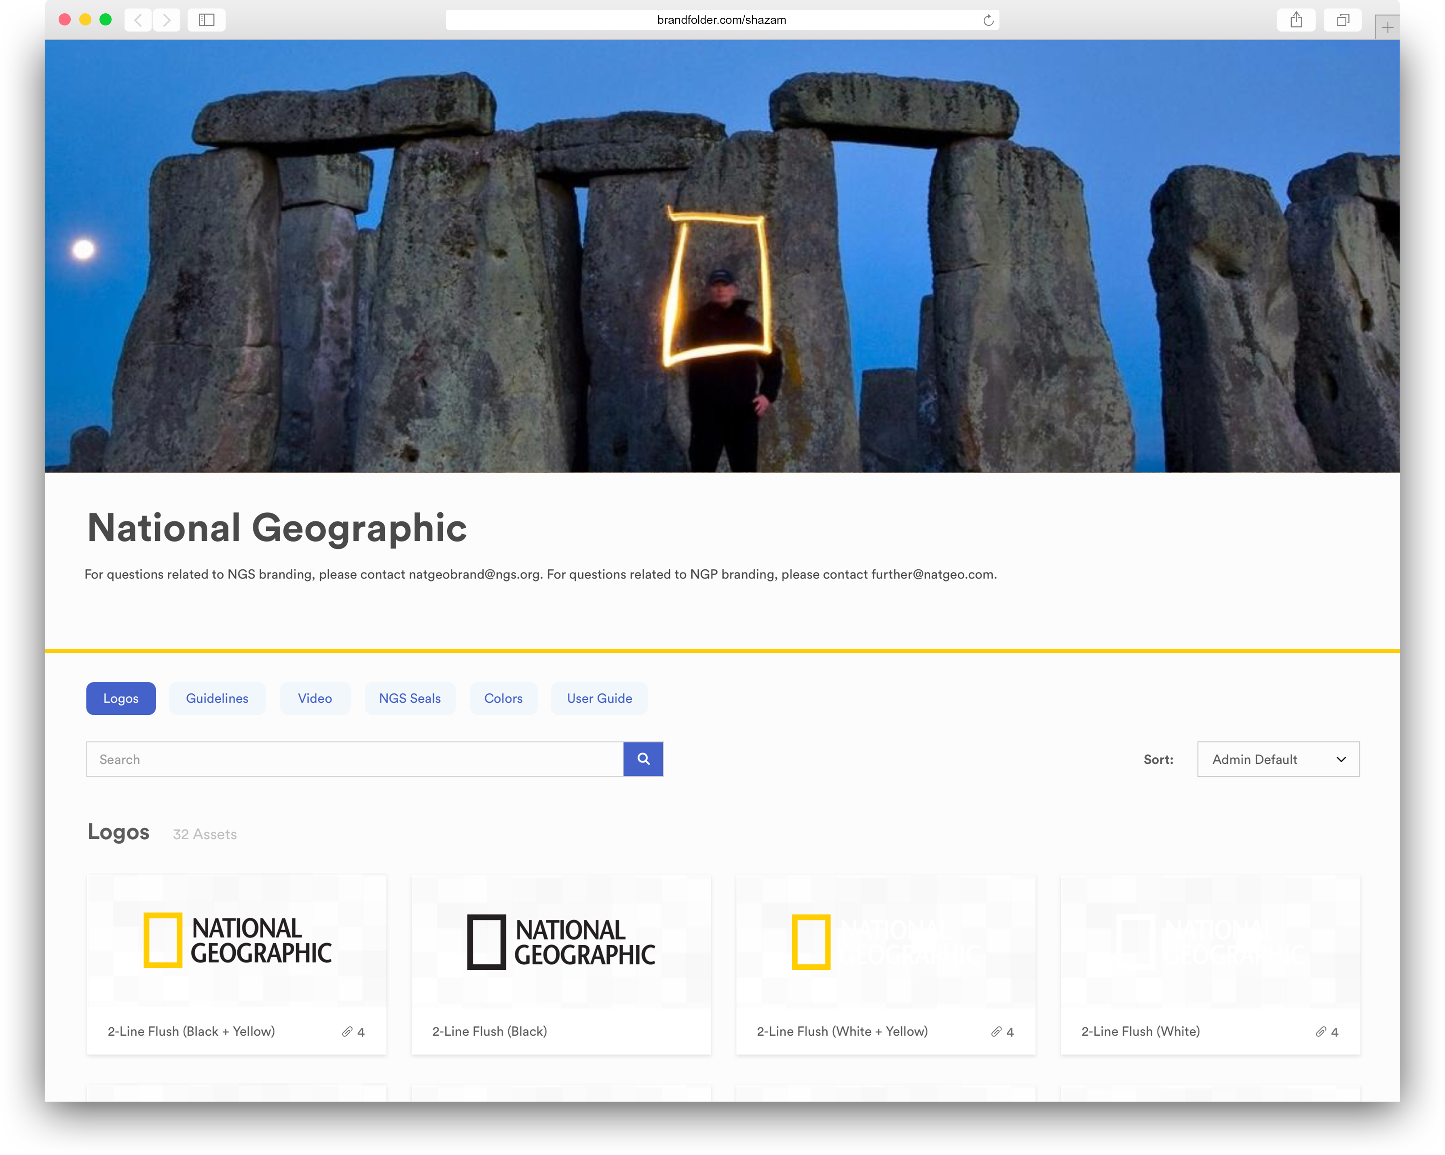
Task: Click the further@natgeo.com email address
Action: 933,574
